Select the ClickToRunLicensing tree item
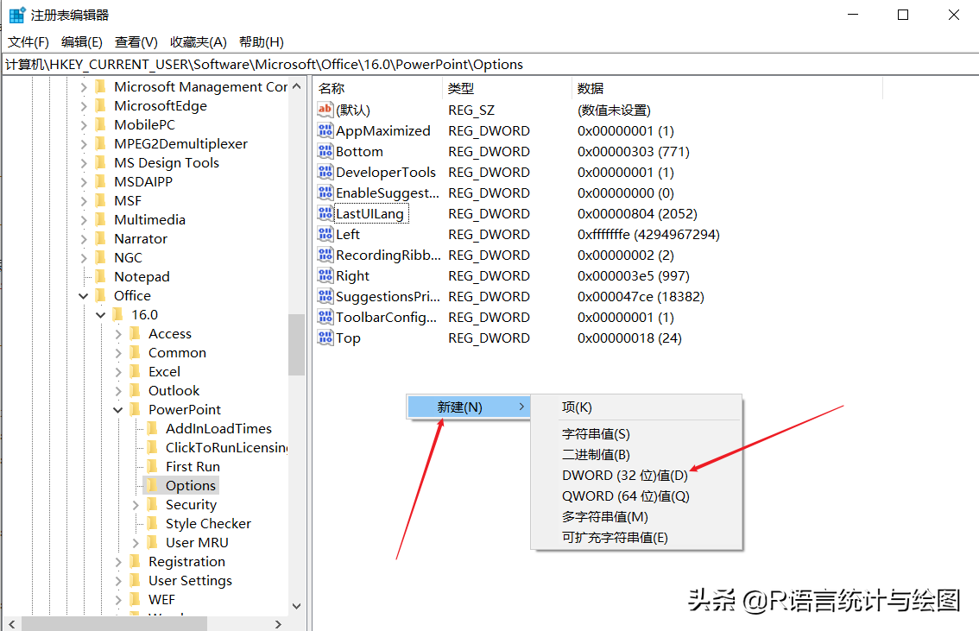The image size is (979, 631). coord(226,447)
